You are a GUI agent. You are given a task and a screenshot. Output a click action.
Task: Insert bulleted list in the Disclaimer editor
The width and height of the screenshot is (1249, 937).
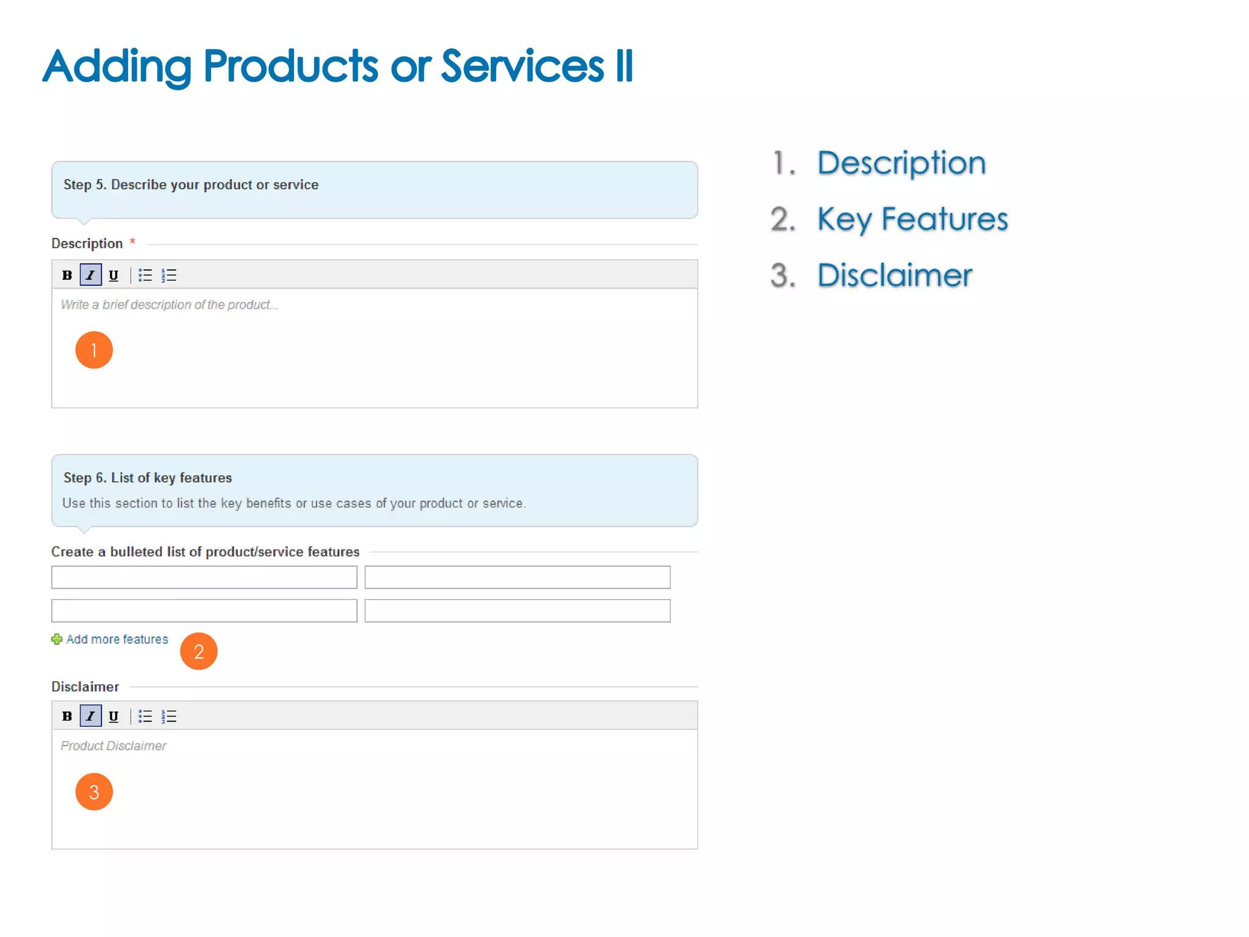point(145,716)
